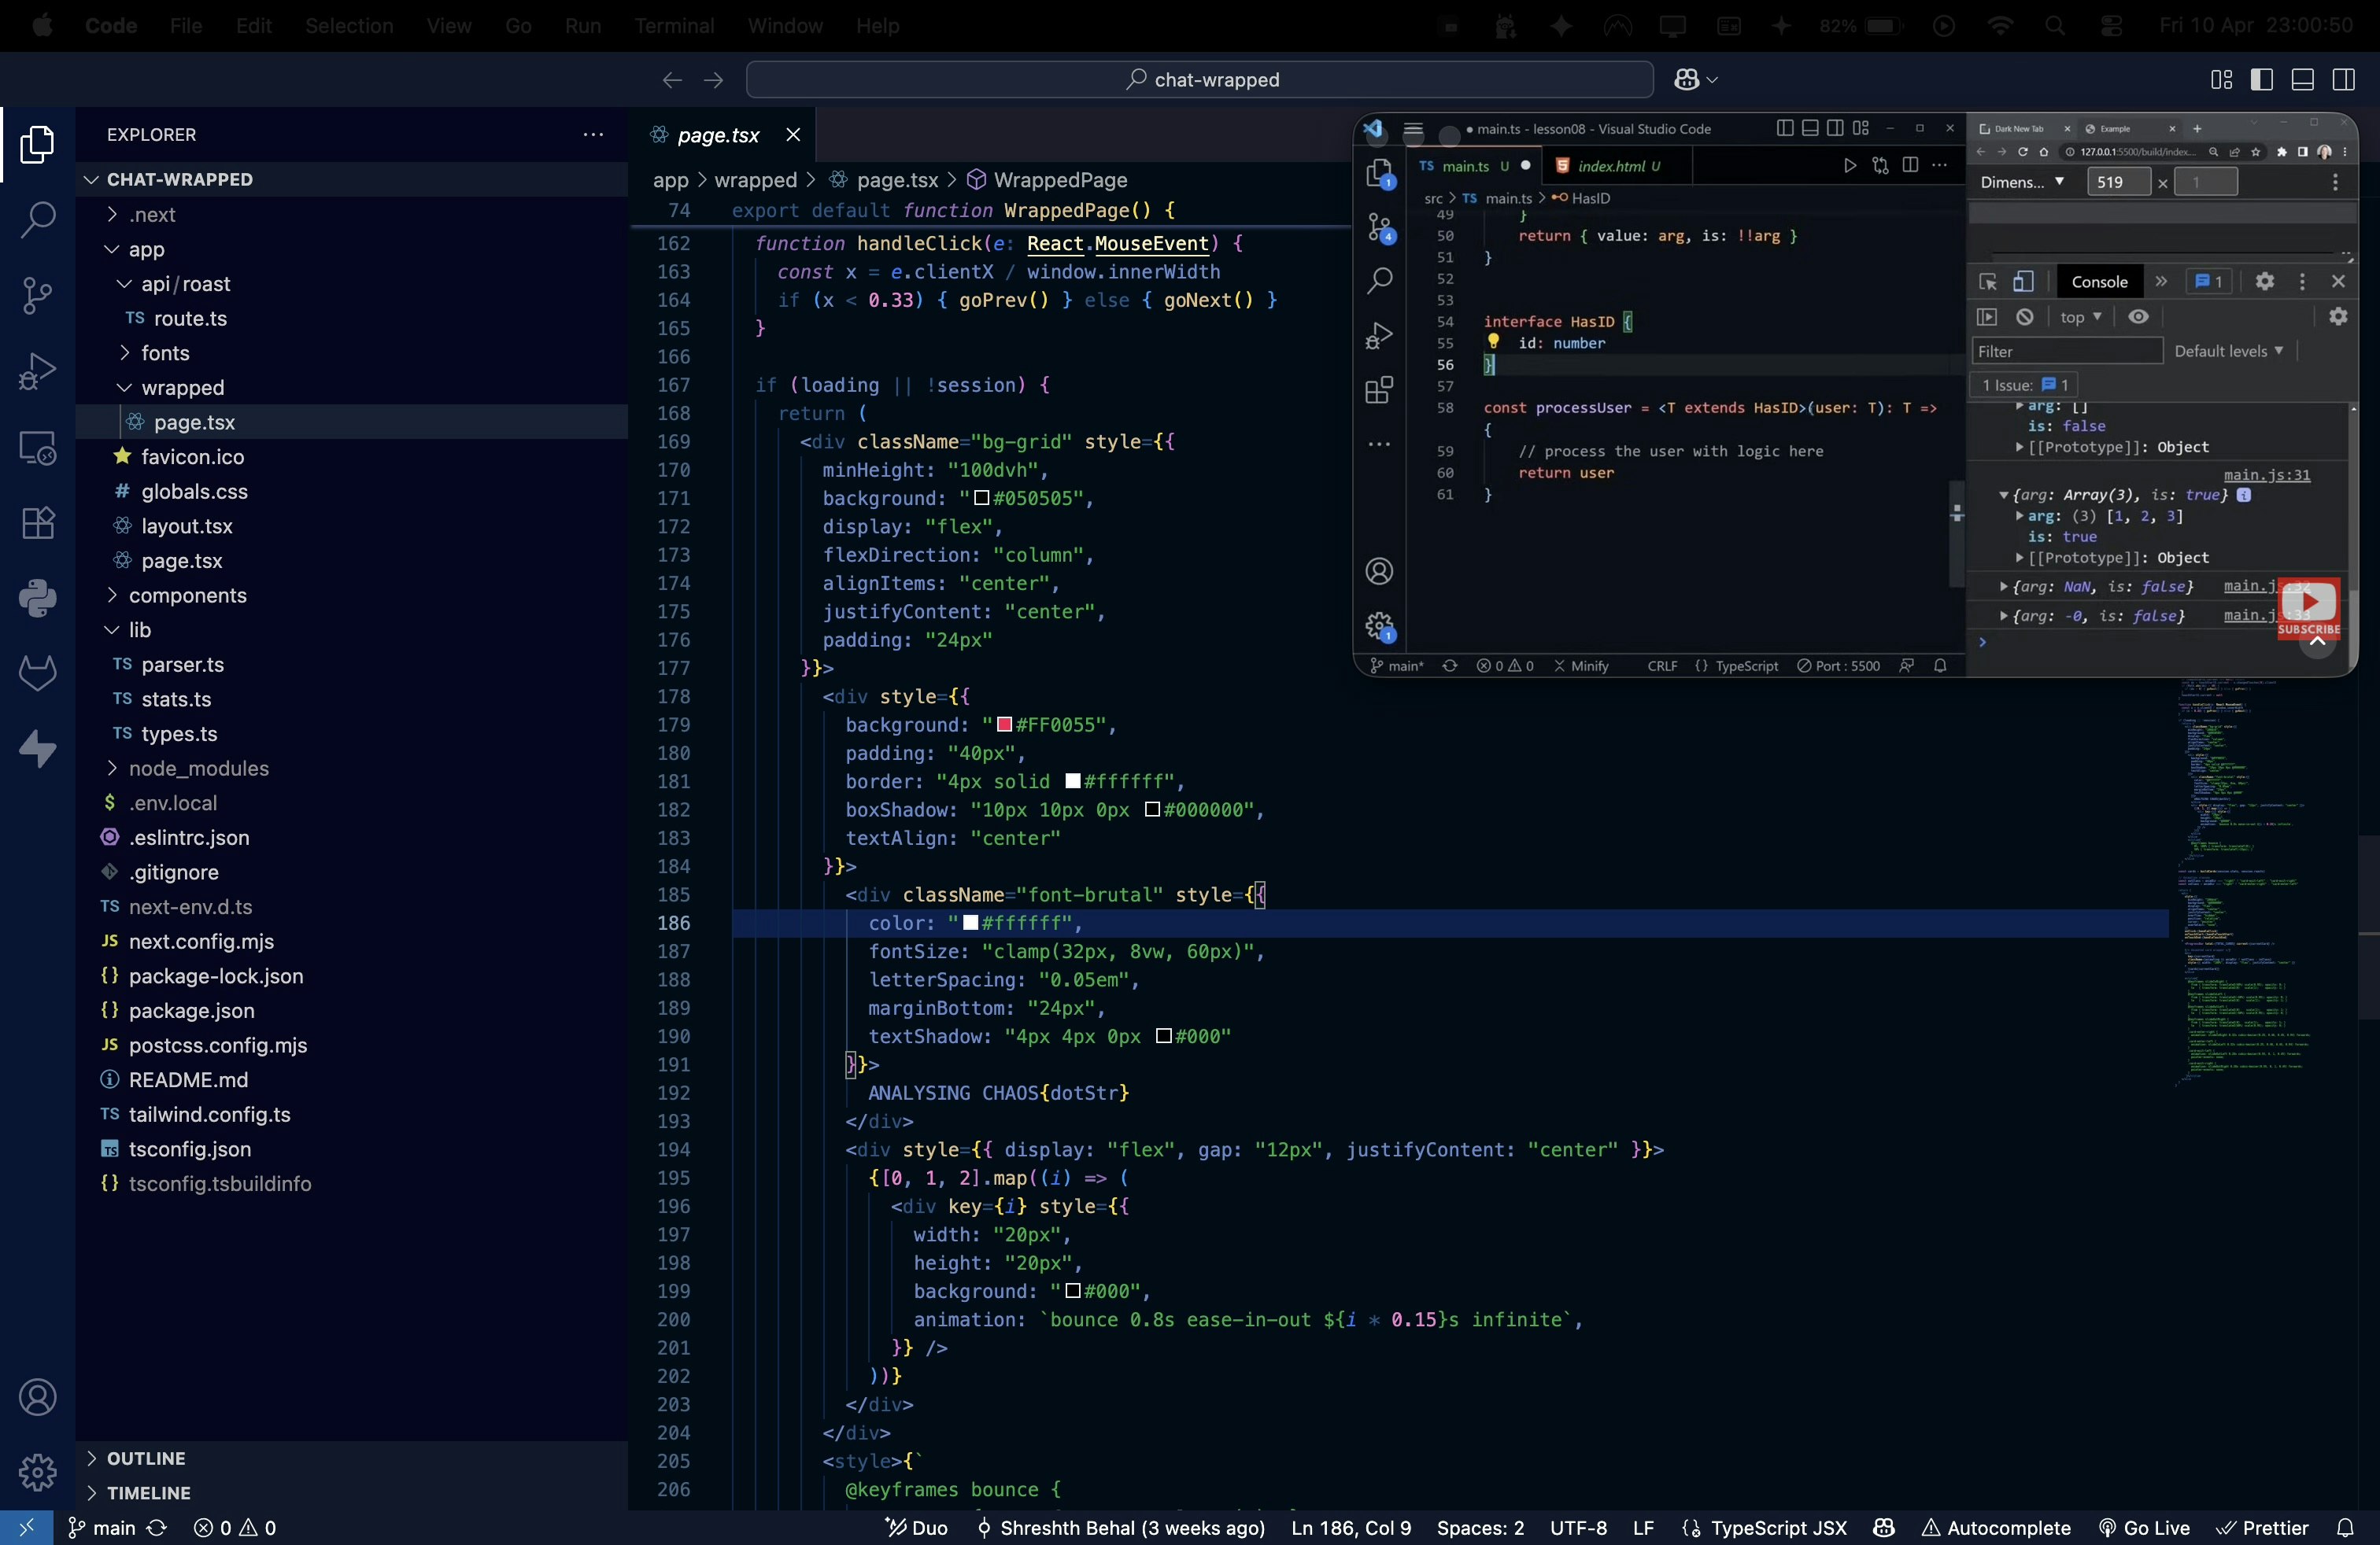Toggle the secondary side bar layout button
The height and width of the screenshot is (1545, 2380).
pyautogui.click(x=2343, y=80)
